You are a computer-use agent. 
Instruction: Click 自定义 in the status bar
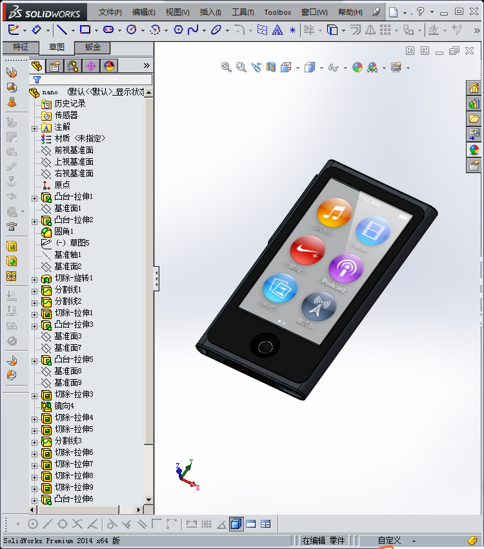pyautogui.click(x=389, y=541)
